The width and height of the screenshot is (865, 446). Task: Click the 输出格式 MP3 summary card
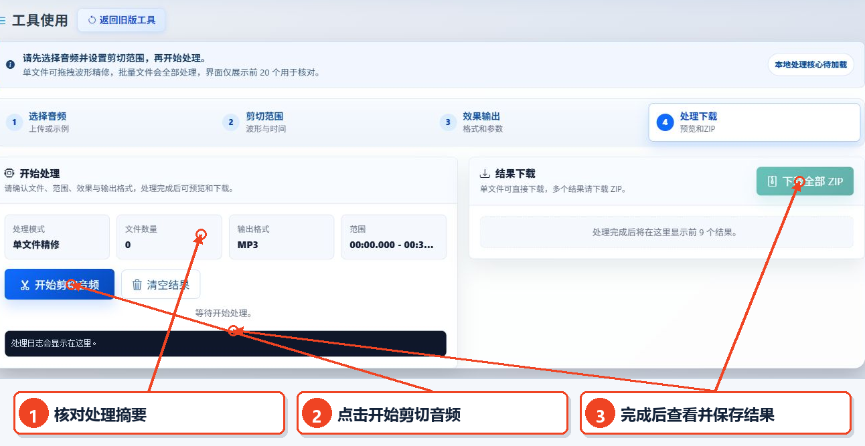(281, 237)
